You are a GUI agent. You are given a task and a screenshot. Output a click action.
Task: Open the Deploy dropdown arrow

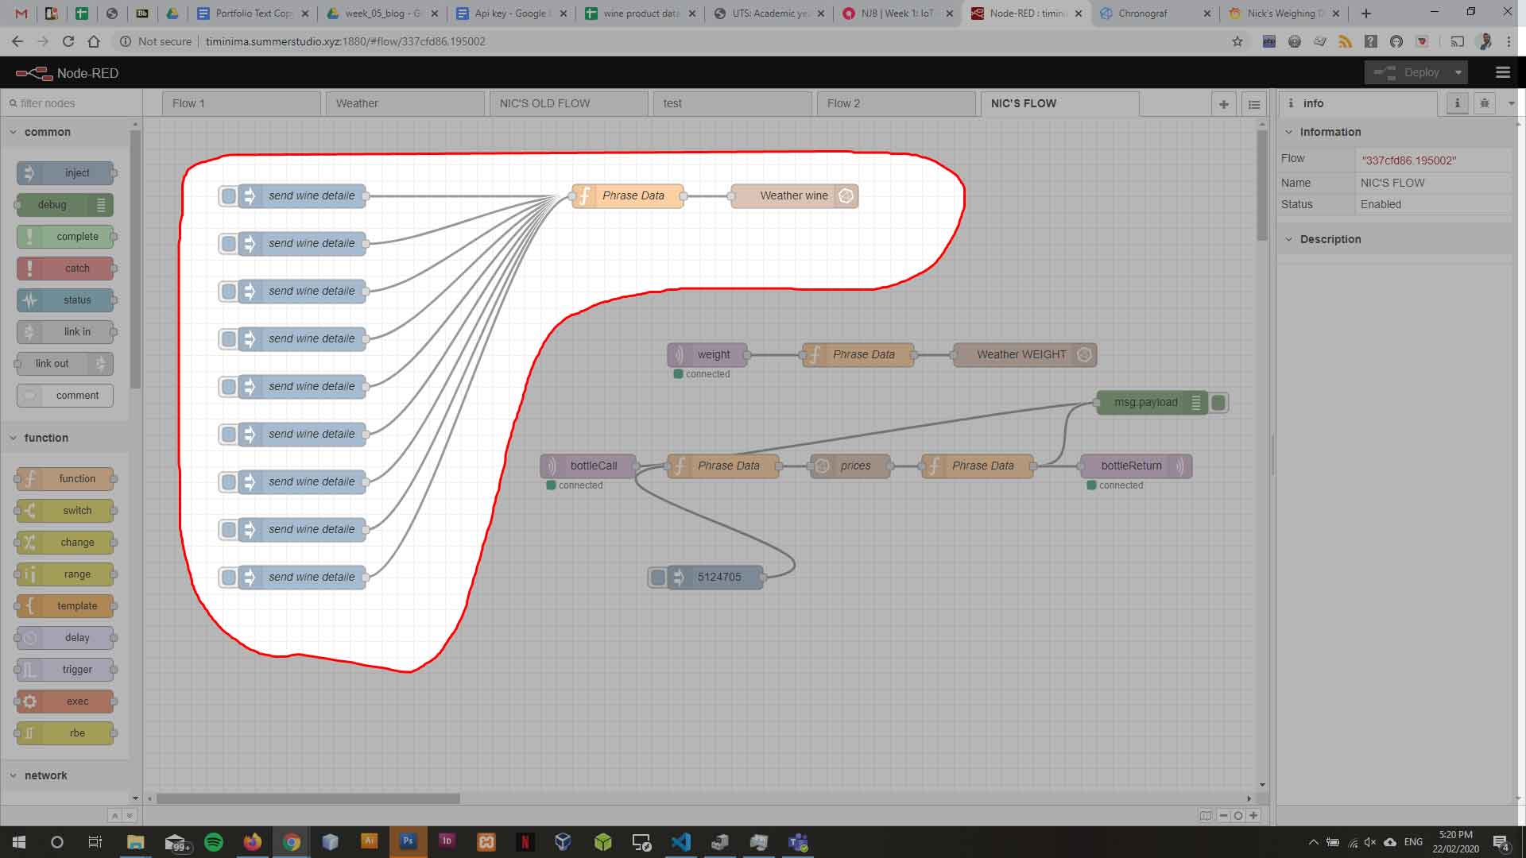[x=1458, y=72]
